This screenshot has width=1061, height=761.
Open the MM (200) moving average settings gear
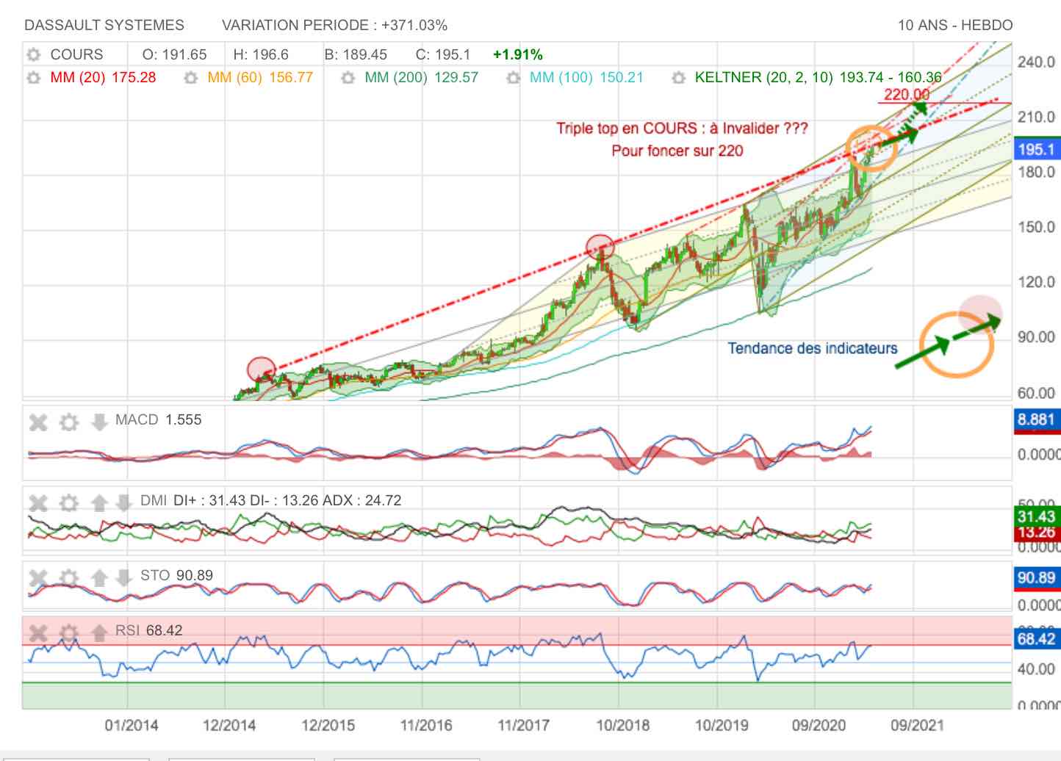pos(348,78)
